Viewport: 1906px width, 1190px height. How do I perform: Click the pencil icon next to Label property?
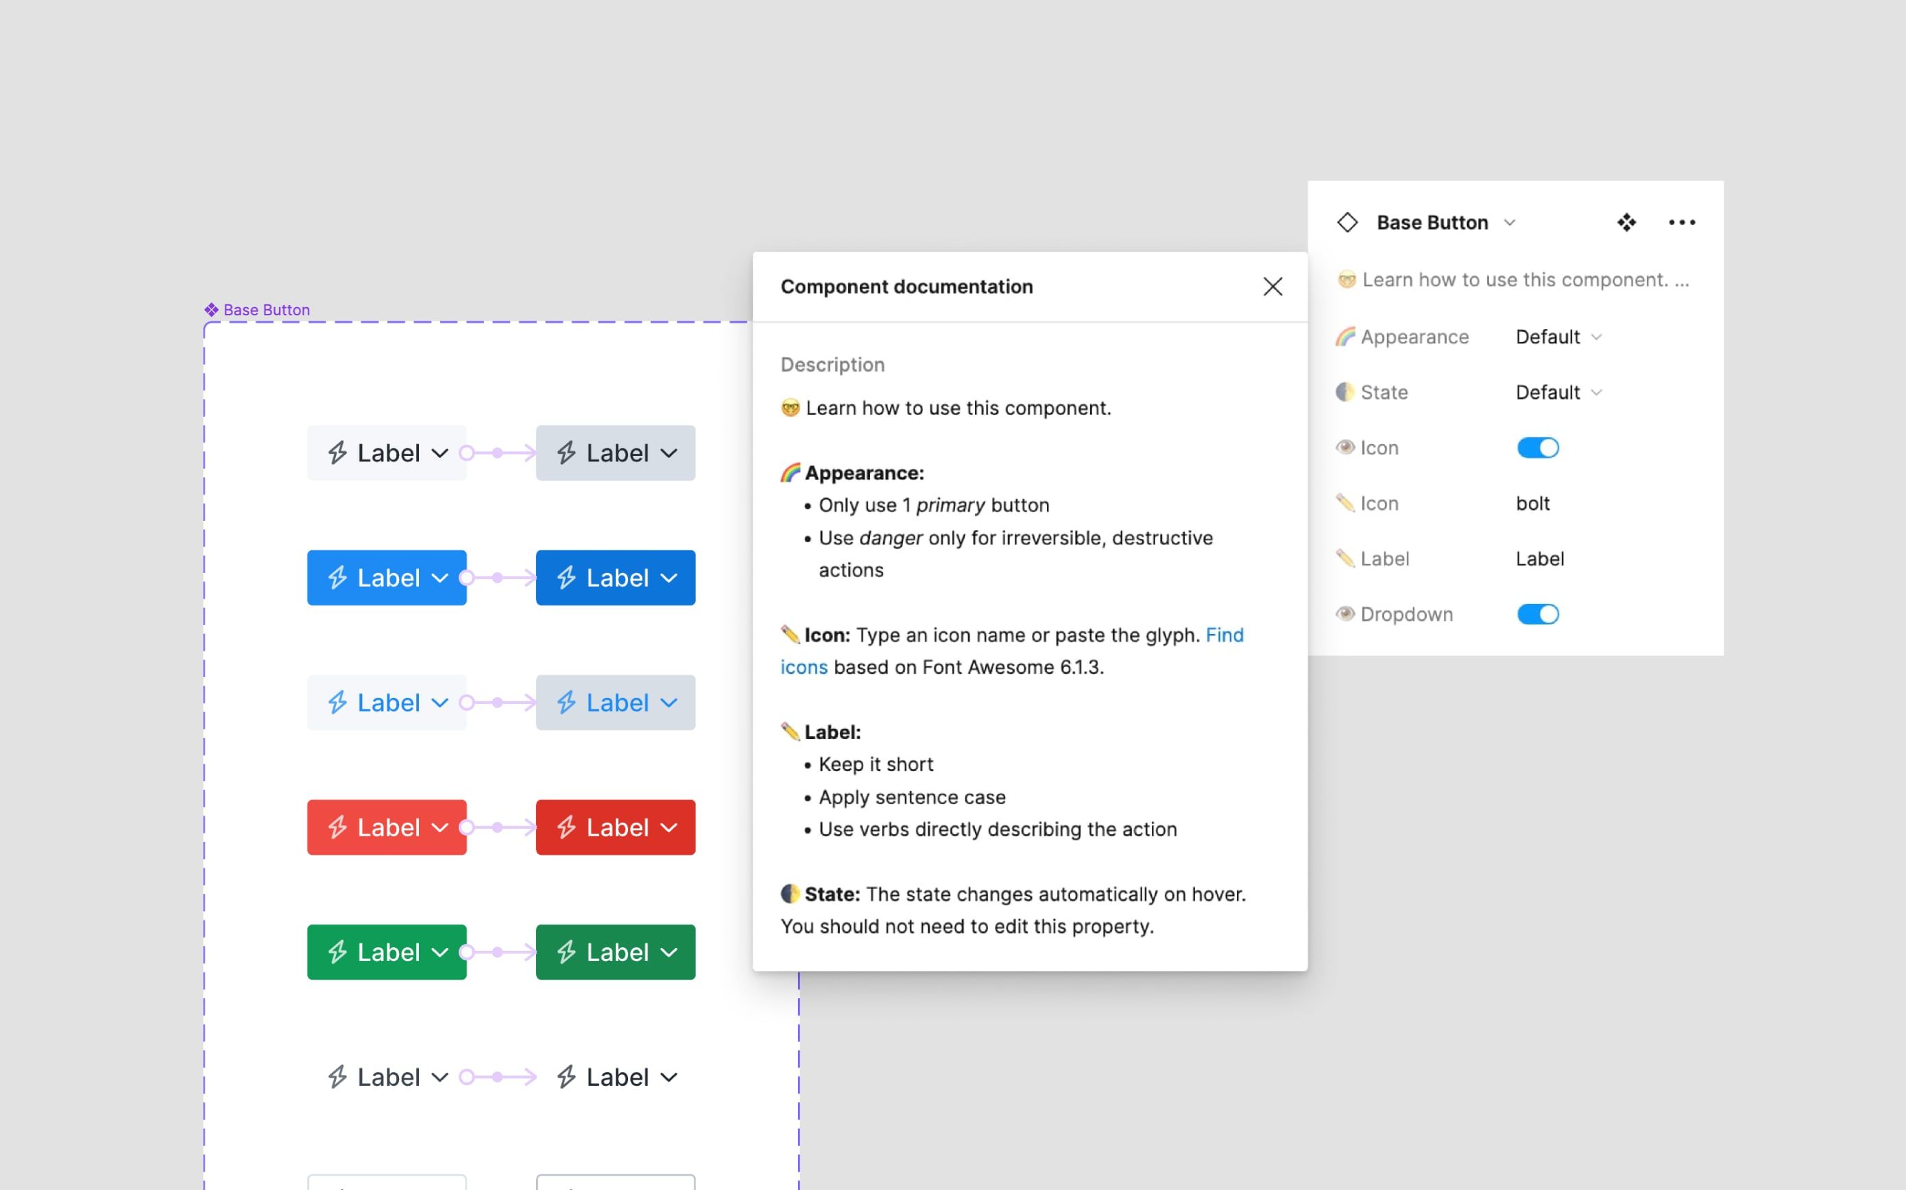coord(1346,558)
